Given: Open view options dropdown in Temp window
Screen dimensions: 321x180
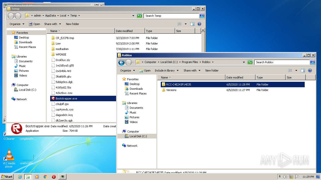Looking at the screenshot, I should click(x=186, y=24).
